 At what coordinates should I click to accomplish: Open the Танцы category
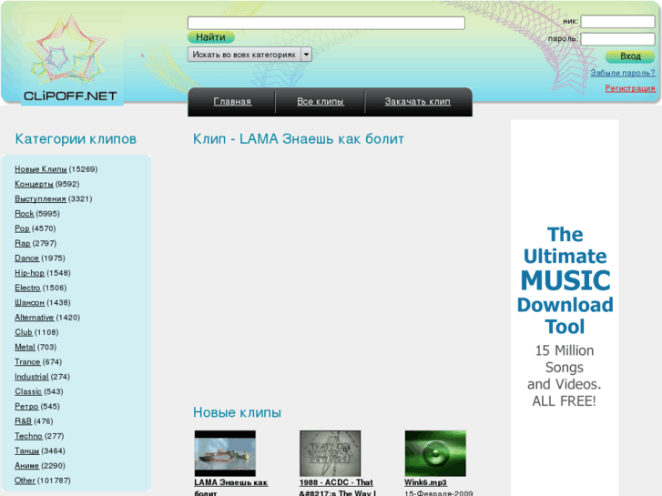pyautogui.click(x=27, y=450)
